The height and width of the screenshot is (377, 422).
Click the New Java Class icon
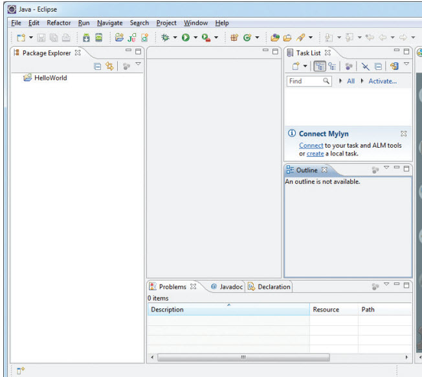click(247, 38)
